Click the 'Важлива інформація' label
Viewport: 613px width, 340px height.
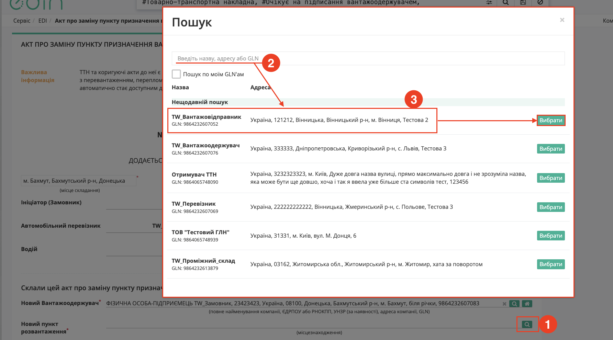coord(38,76)
